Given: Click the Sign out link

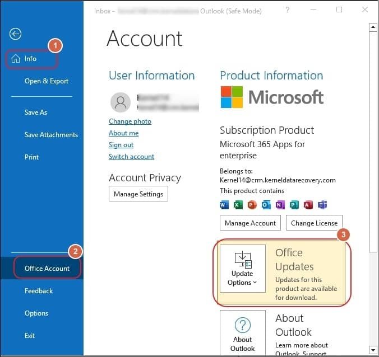Looking at the screenshot, I should point(121,145).
